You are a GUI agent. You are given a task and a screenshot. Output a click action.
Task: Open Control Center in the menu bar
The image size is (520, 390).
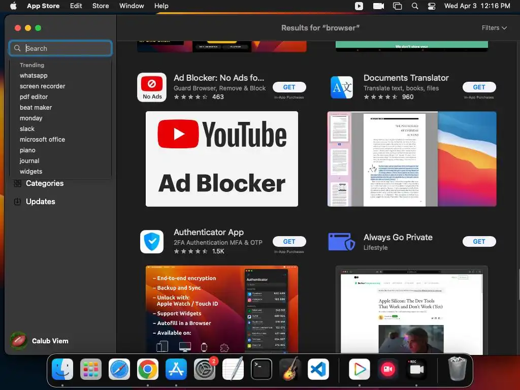(x=432, y=6)
